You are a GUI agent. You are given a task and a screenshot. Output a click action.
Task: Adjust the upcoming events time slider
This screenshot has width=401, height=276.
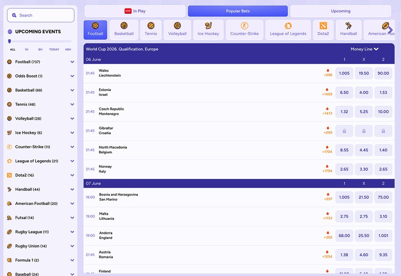10,41
